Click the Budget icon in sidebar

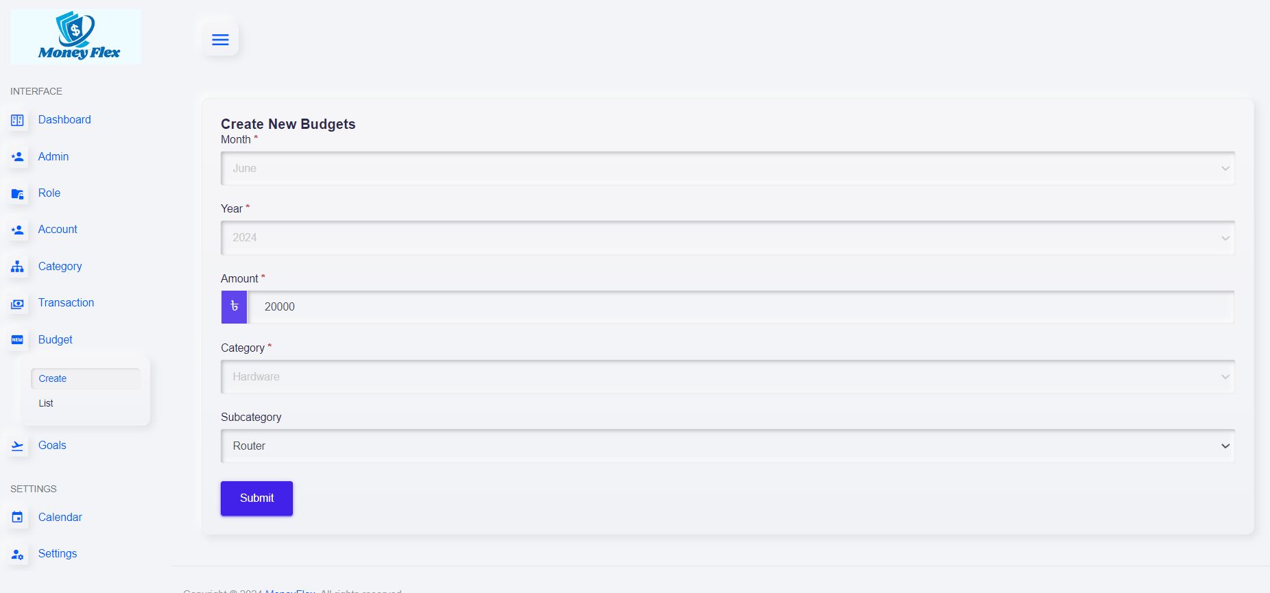[18, 340]
